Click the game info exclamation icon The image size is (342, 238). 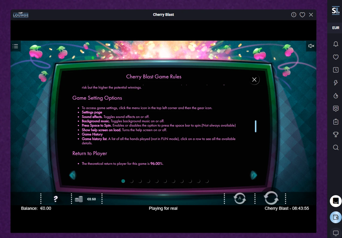(294, 15)
